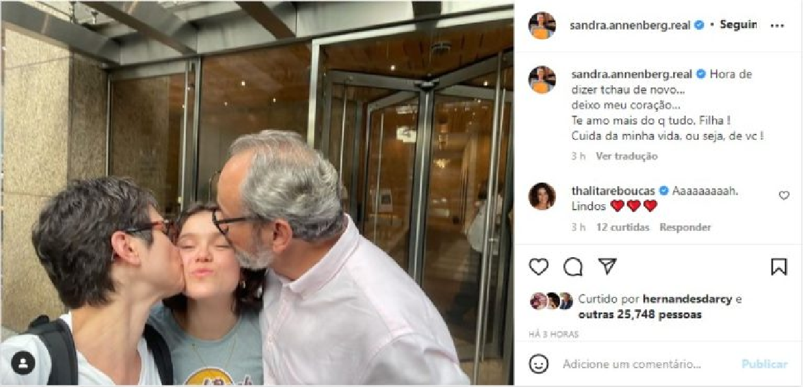The height and width of the screenshot is (387, 803).
Task: Open thalitareboucas commenter avatar
Action: 542,196
